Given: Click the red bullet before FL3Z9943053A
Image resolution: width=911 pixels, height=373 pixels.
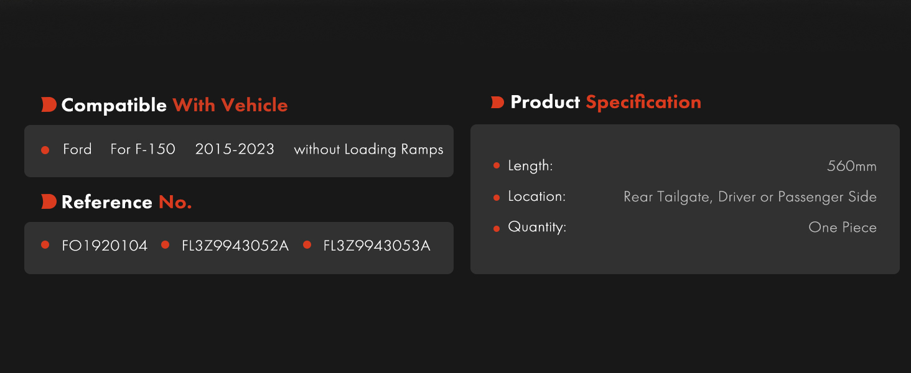Looking at the screenshot, I should (x=307, y=245).
